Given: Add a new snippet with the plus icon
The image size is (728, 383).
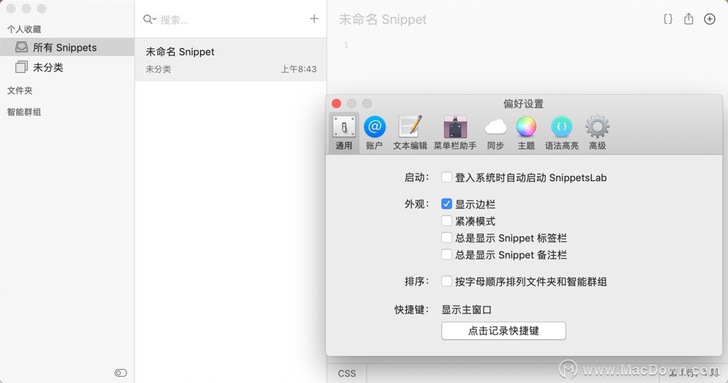Looking at the screenshot, I should (314, 18).
